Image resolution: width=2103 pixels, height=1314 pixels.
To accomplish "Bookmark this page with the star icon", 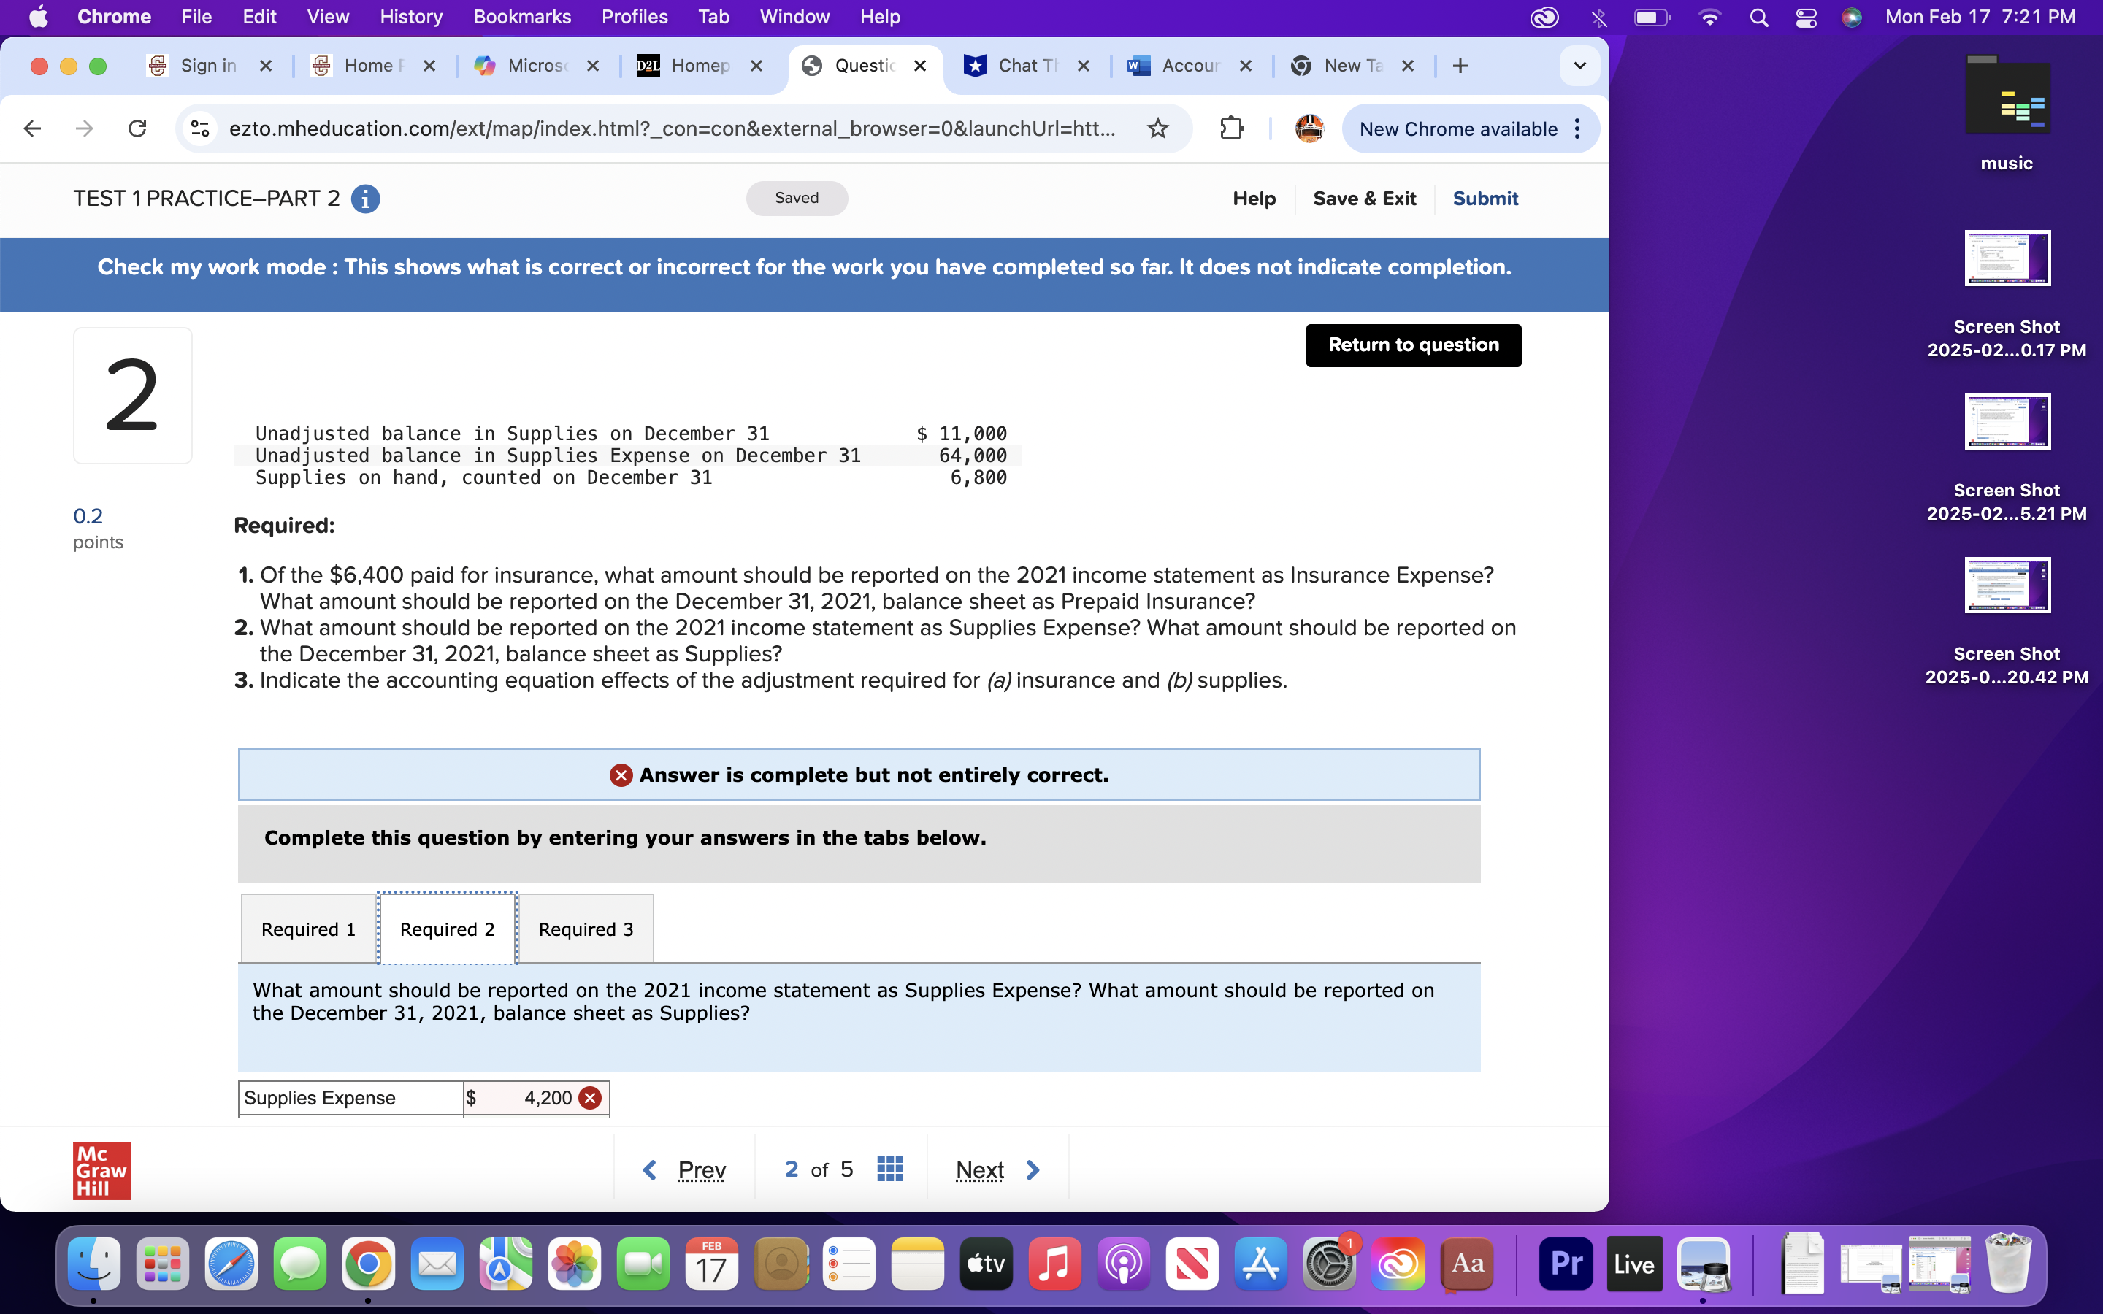I will (1157, 128).
